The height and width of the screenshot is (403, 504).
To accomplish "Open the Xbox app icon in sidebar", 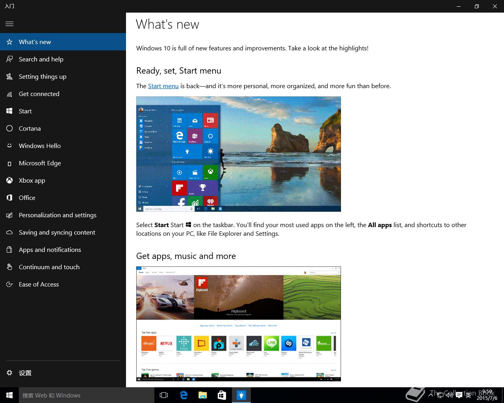I will click(9, 180).
